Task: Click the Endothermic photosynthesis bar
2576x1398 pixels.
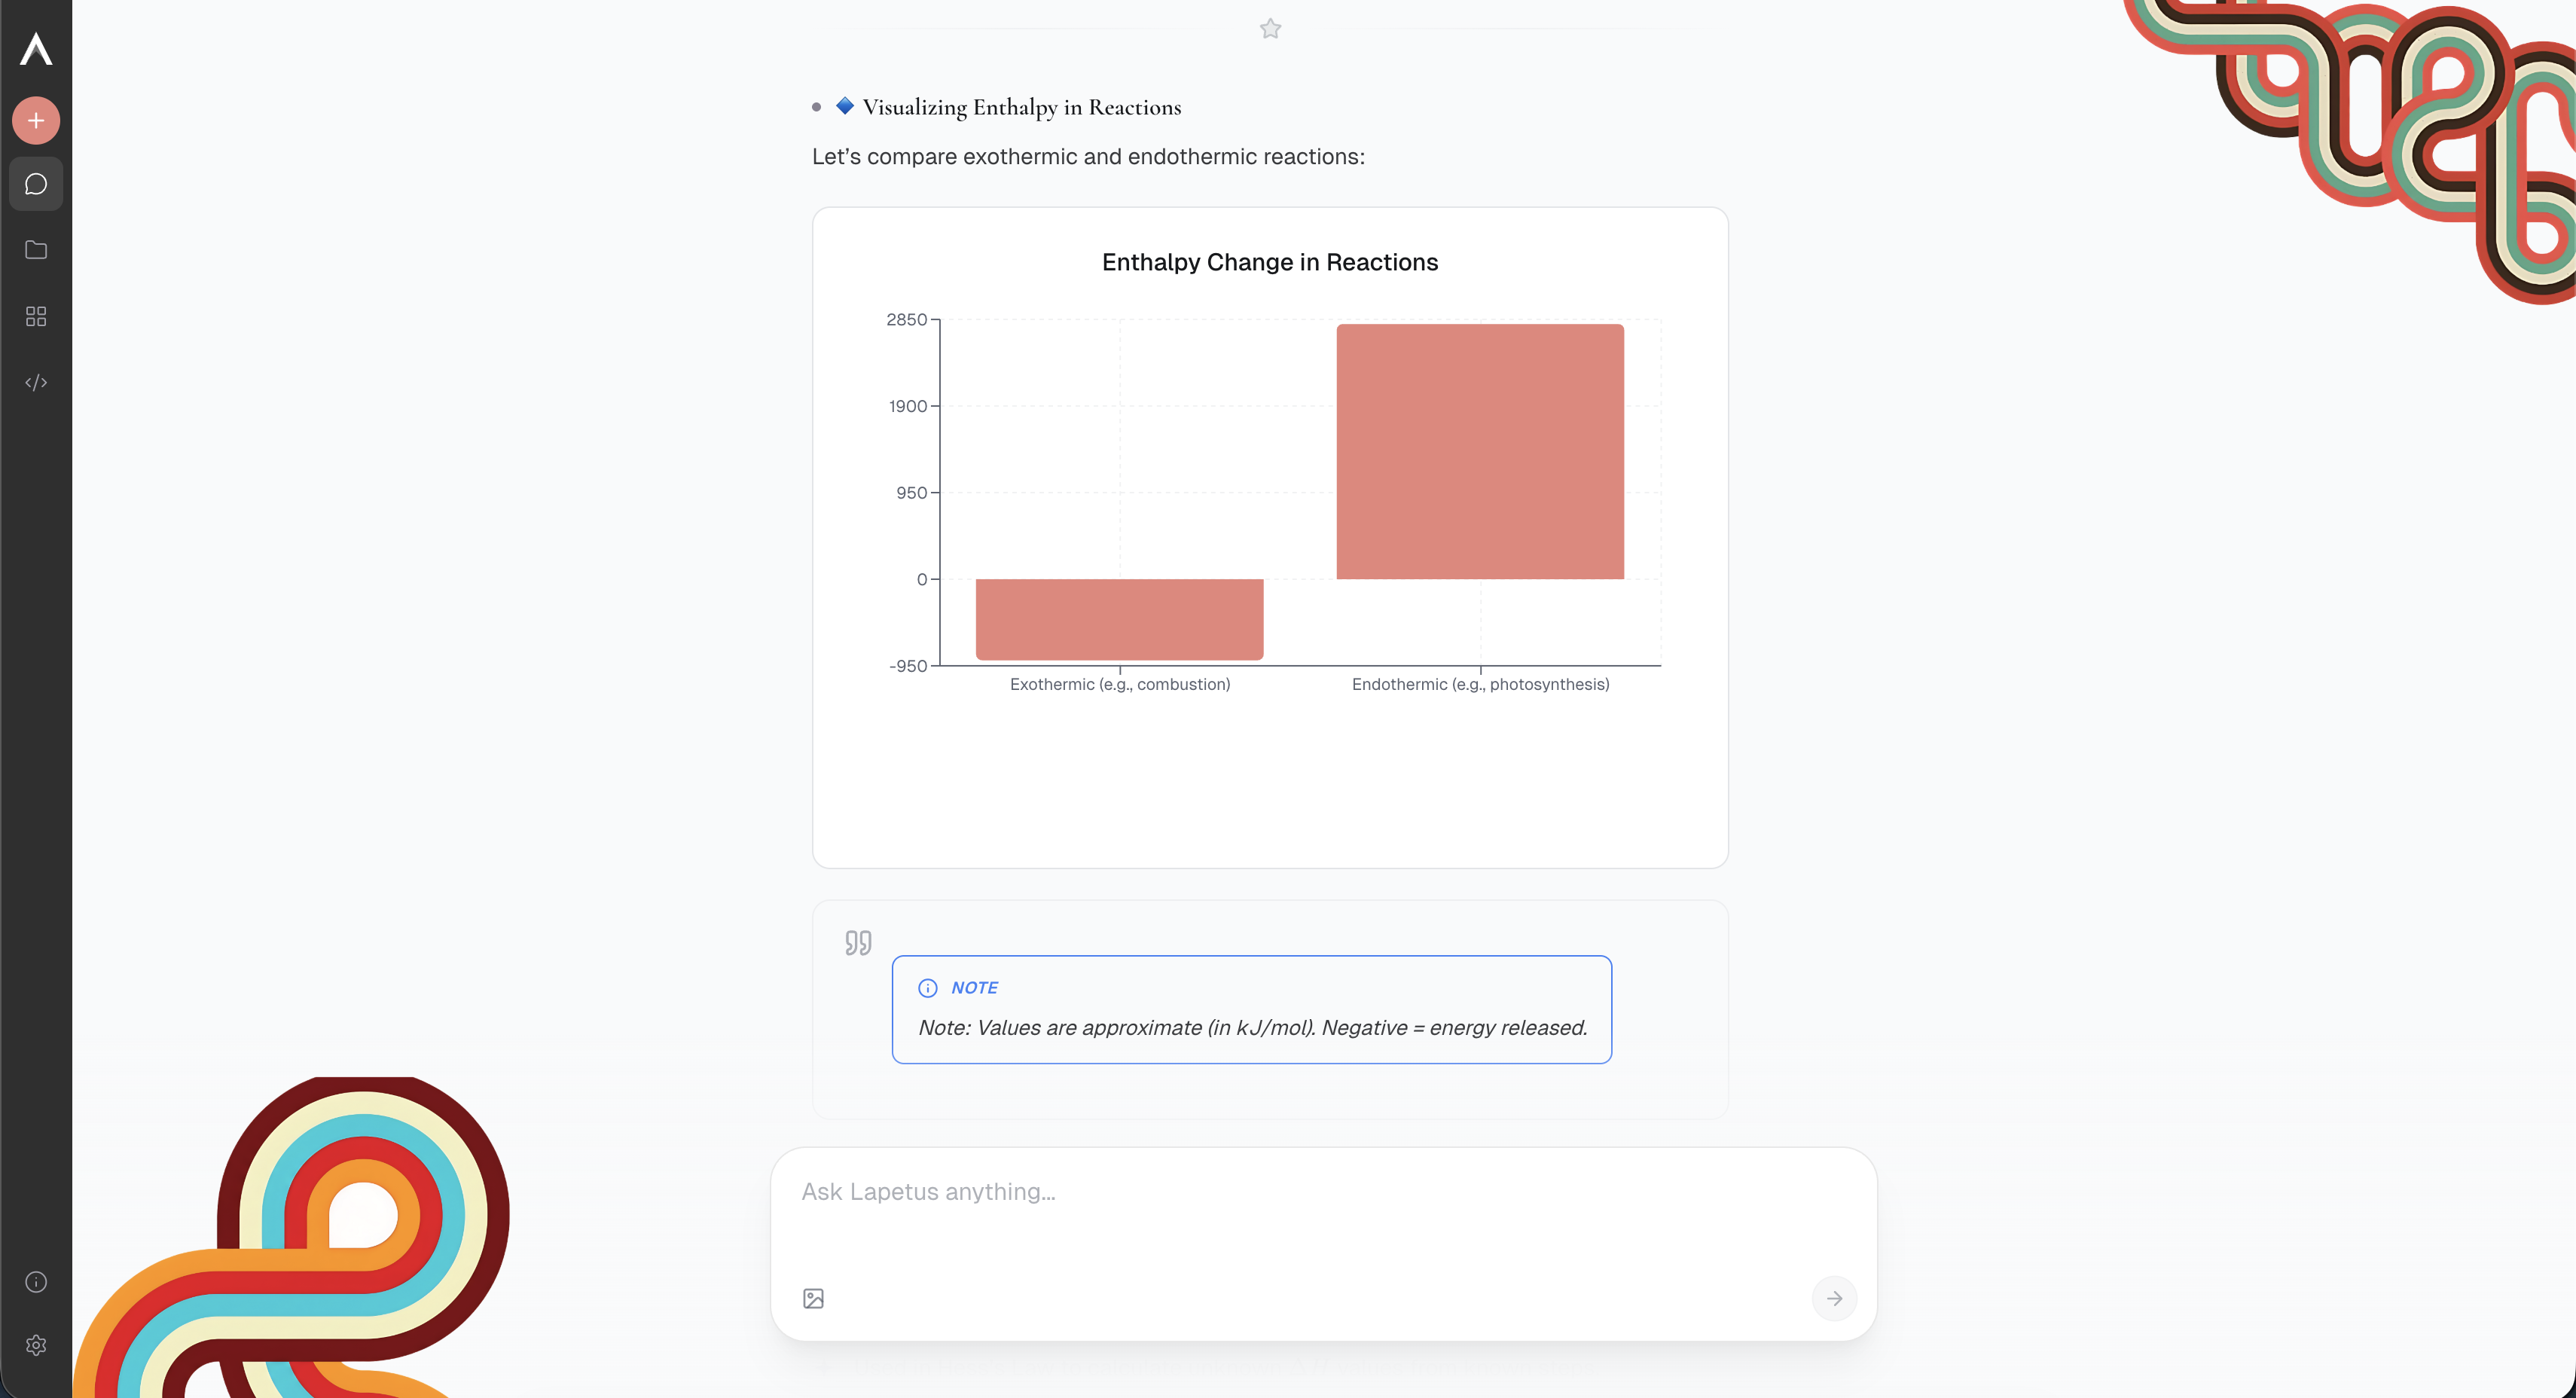Action: pos(1480,451)
